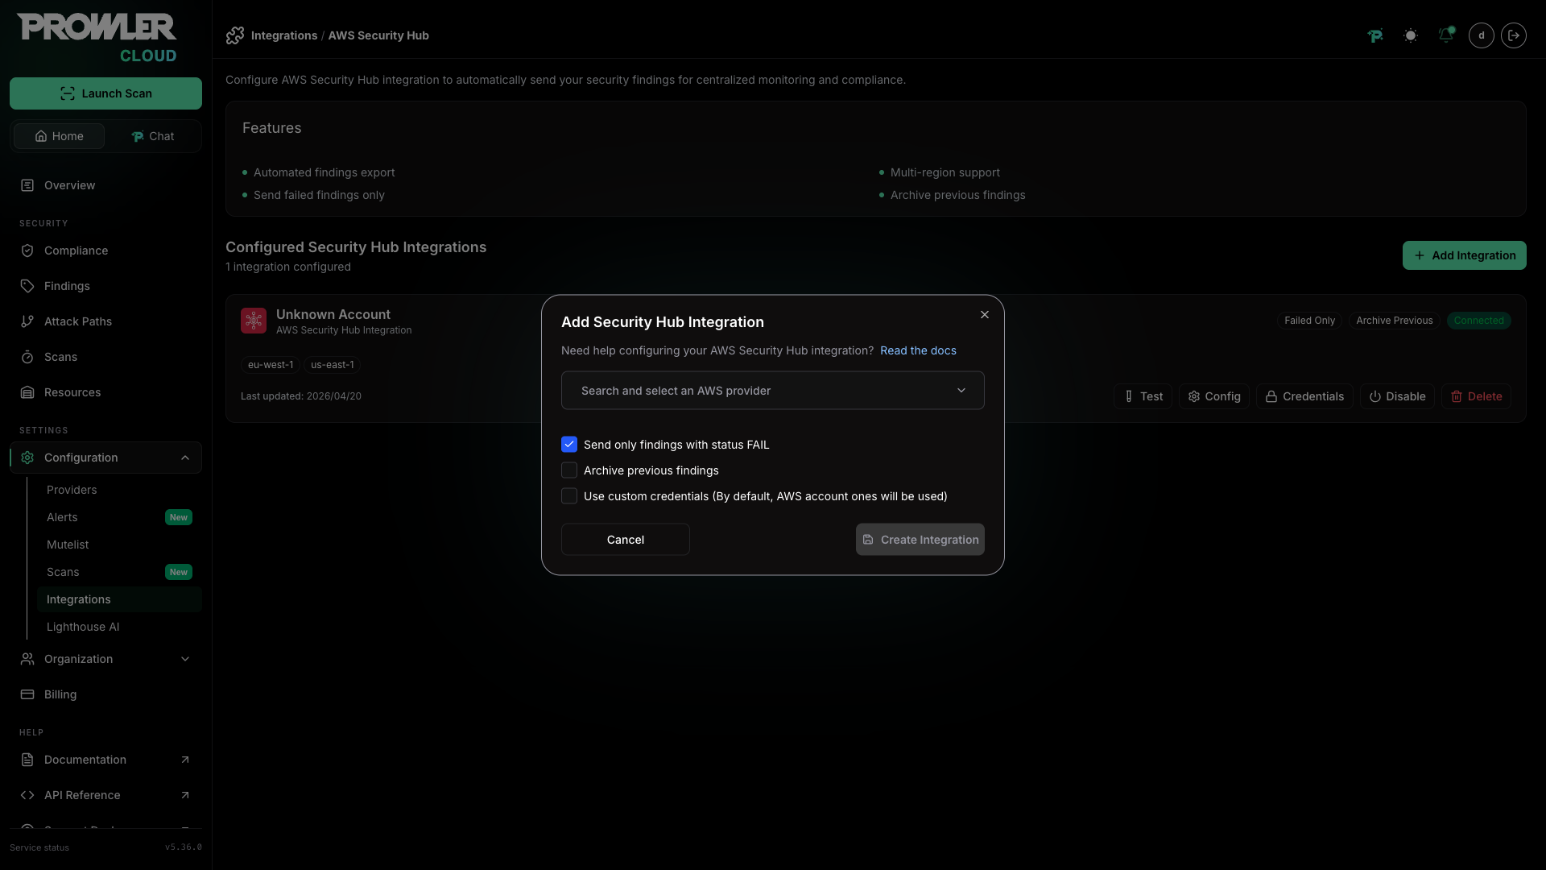Click the Resources sidebar icon

pos(27,392)
